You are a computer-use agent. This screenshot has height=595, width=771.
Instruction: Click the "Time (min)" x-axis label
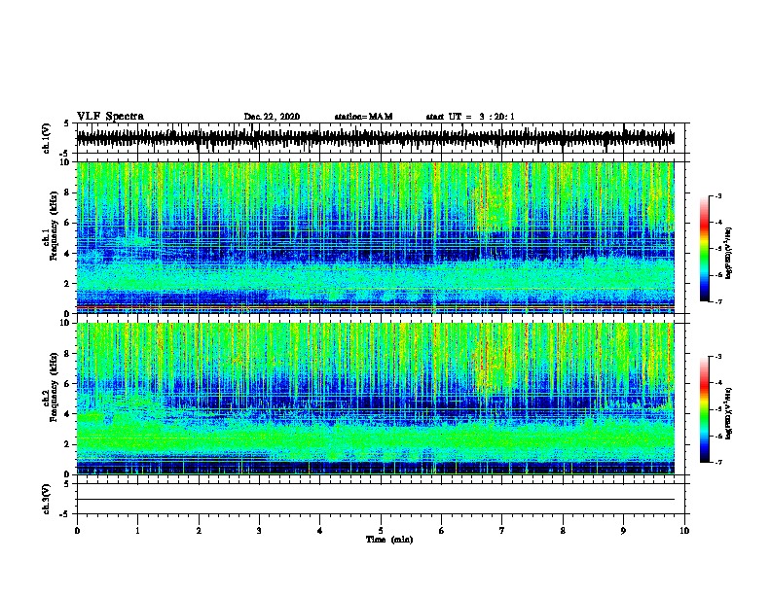click(x=389, y=540)
